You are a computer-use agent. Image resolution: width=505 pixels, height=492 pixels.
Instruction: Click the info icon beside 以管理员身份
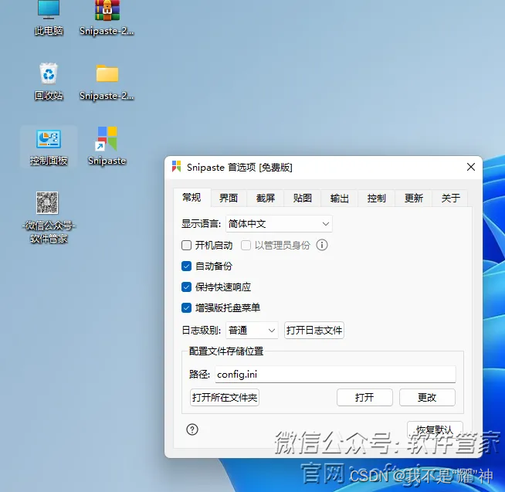[322, 245]
